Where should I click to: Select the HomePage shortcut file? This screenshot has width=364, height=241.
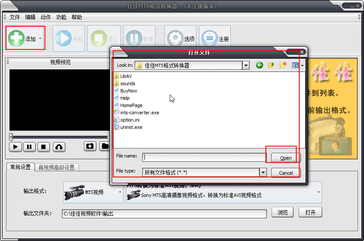(128, 105)
